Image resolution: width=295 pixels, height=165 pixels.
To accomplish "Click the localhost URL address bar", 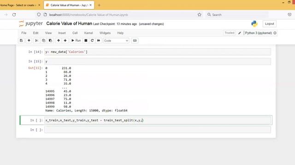I will [x=88, y=15].
